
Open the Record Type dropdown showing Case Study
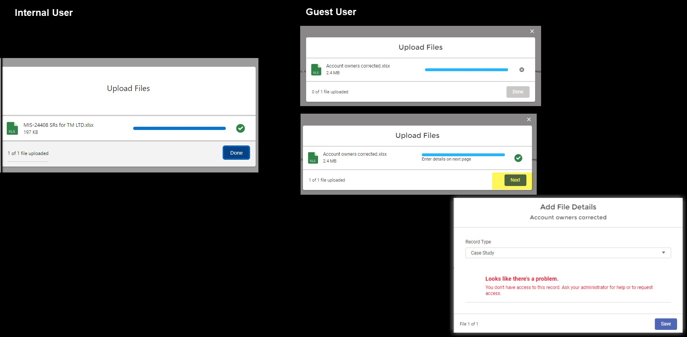point(568,253)
